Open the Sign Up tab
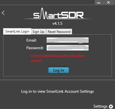The width and height of the screenshot is (115, 109). 38,32
